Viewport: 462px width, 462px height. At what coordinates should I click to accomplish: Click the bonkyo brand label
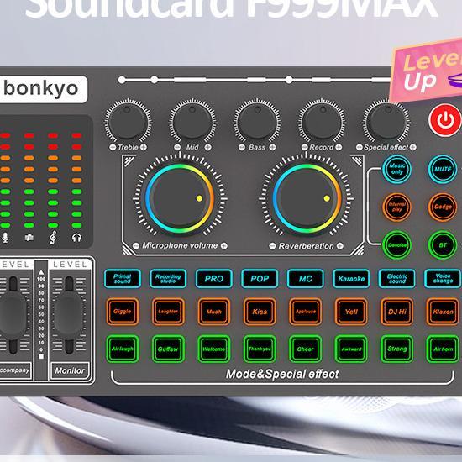pos(43,89)
